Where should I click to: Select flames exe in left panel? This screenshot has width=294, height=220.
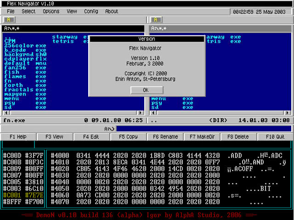point(25,77)
